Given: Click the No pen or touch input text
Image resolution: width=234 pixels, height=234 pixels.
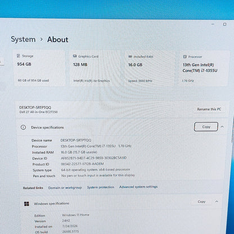Looking at the screenshot, I should tap(98, 175).
